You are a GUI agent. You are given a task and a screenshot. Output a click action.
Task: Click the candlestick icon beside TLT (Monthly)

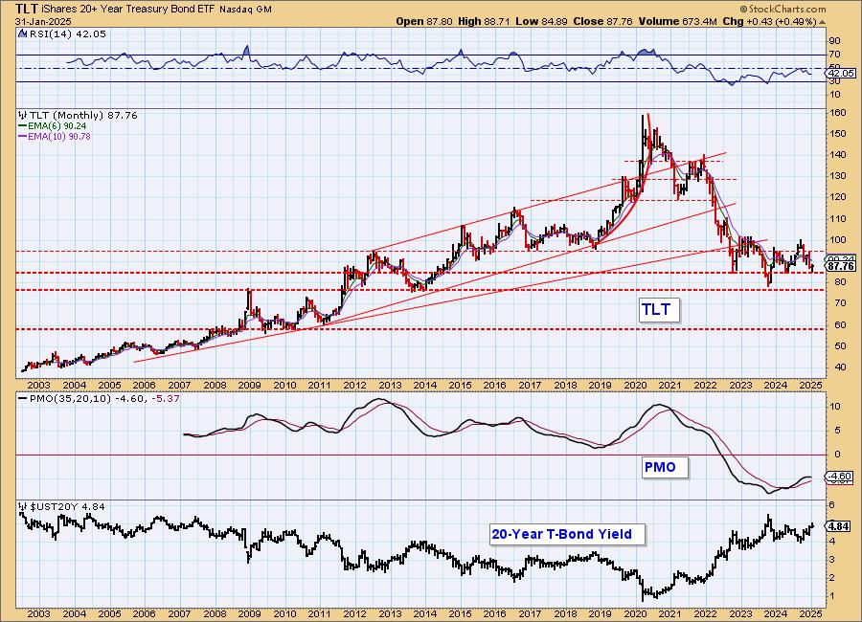tap(22, 116)
